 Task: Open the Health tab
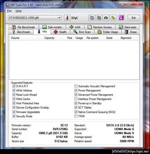pos(60,32)
